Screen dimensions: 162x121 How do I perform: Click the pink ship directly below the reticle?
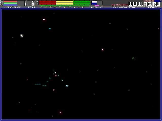pos(56,76)
